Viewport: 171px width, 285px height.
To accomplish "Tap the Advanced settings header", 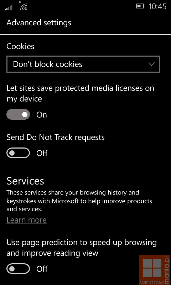I will 39,23.
